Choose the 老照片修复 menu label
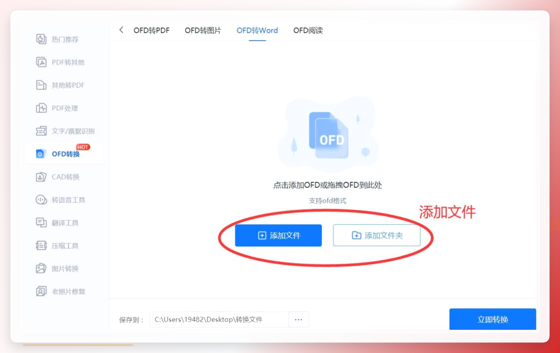Screen dimensions: 560x353 click(68, 292)
